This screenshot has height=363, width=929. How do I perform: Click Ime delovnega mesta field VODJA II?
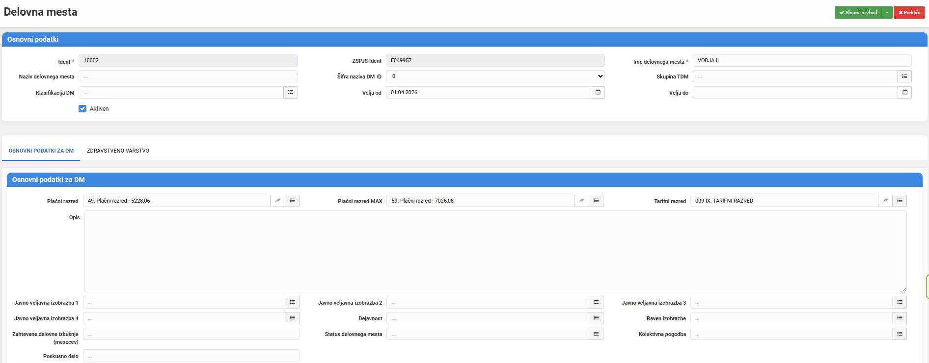tap(802, 60)
